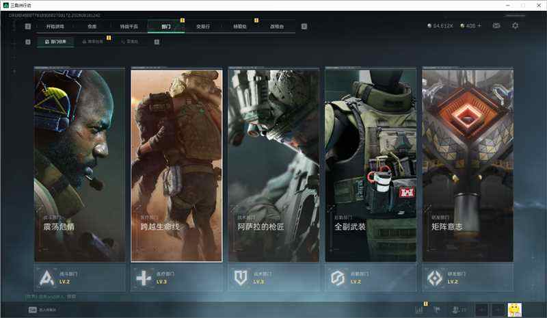Open the 跨越生命线 mission card
Viewport: 547px width, 318px height.
tap(176, 165)
